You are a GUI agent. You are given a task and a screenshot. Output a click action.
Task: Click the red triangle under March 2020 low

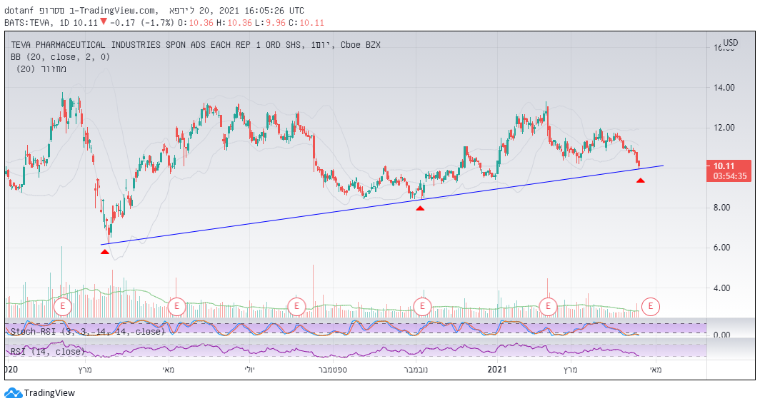(105, 252)
